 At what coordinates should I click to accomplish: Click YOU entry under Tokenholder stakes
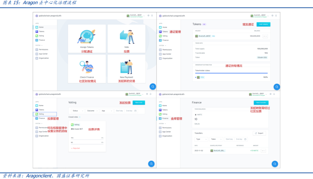tap(200, 77)
